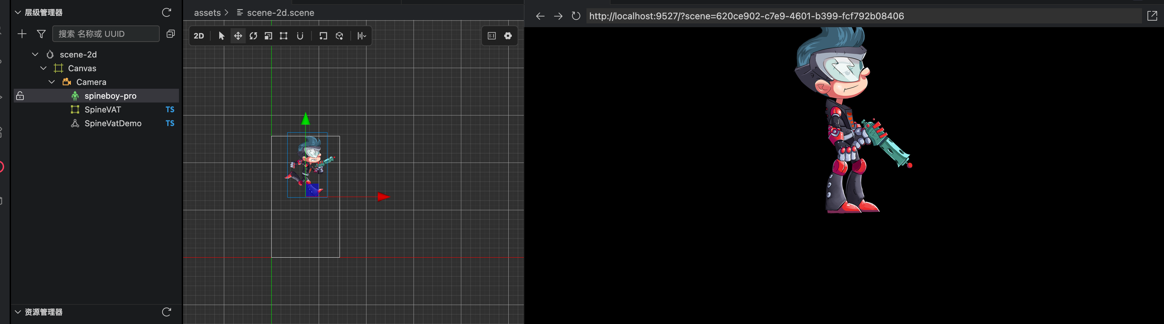Toggle the local/world coordinate cube button
Viewport: 1164px width, 324px height.
[339, 36]
